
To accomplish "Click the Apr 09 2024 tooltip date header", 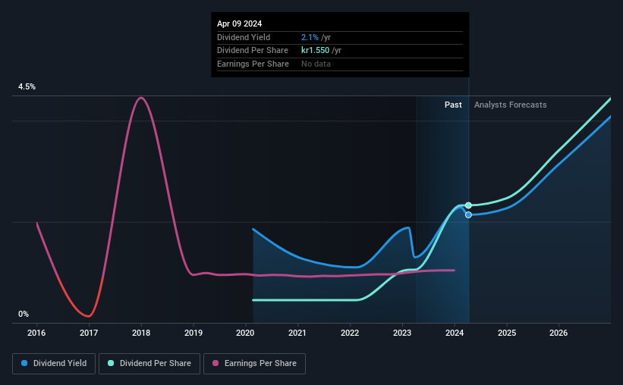I will (x=239, y=23).
